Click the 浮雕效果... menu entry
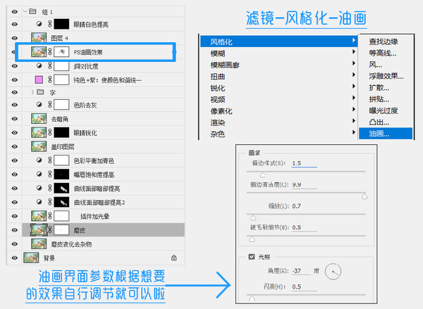This screenshot has height=309, width=423. click(386, 76)
